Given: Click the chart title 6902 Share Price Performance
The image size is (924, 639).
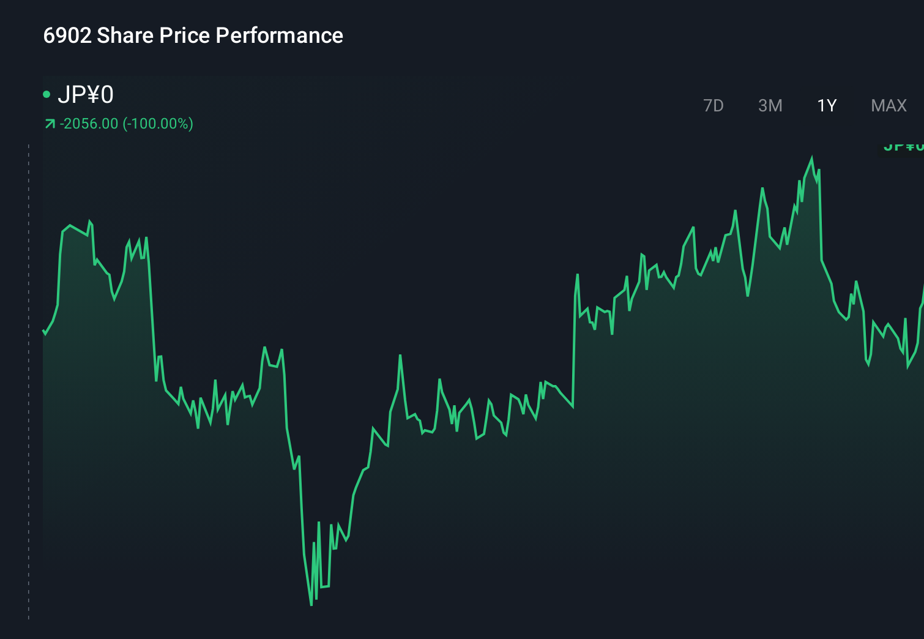Looking at the screenshot, I should pyautogui.click(x=192, y=35).
